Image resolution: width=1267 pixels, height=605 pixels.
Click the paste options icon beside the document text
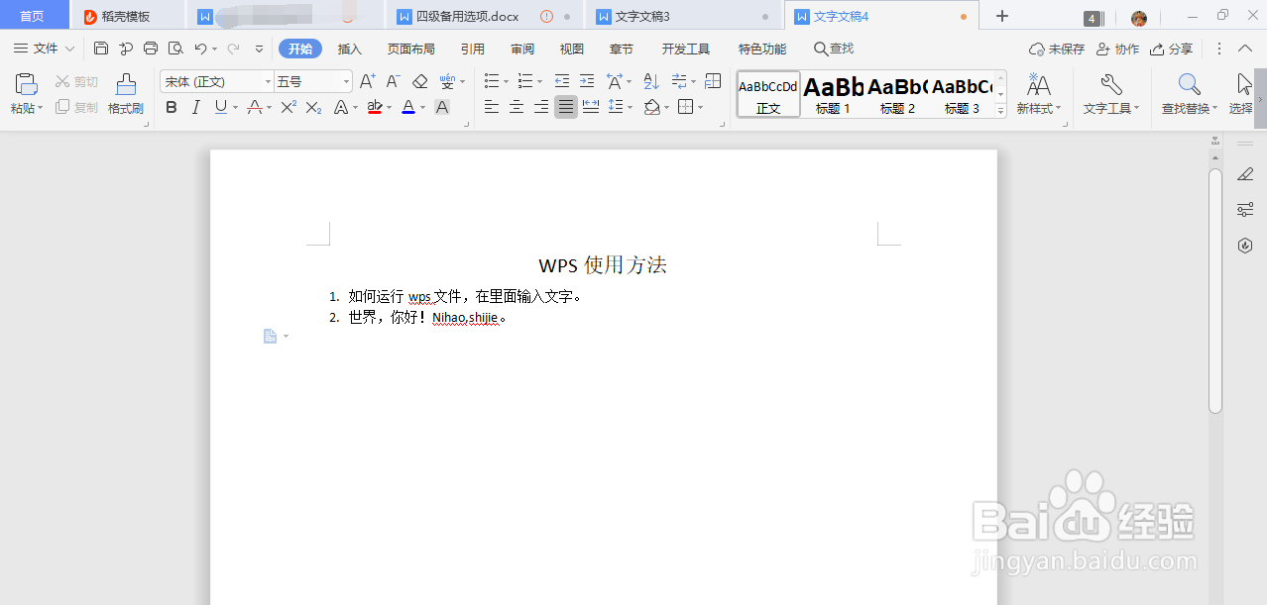pos(270,337)
